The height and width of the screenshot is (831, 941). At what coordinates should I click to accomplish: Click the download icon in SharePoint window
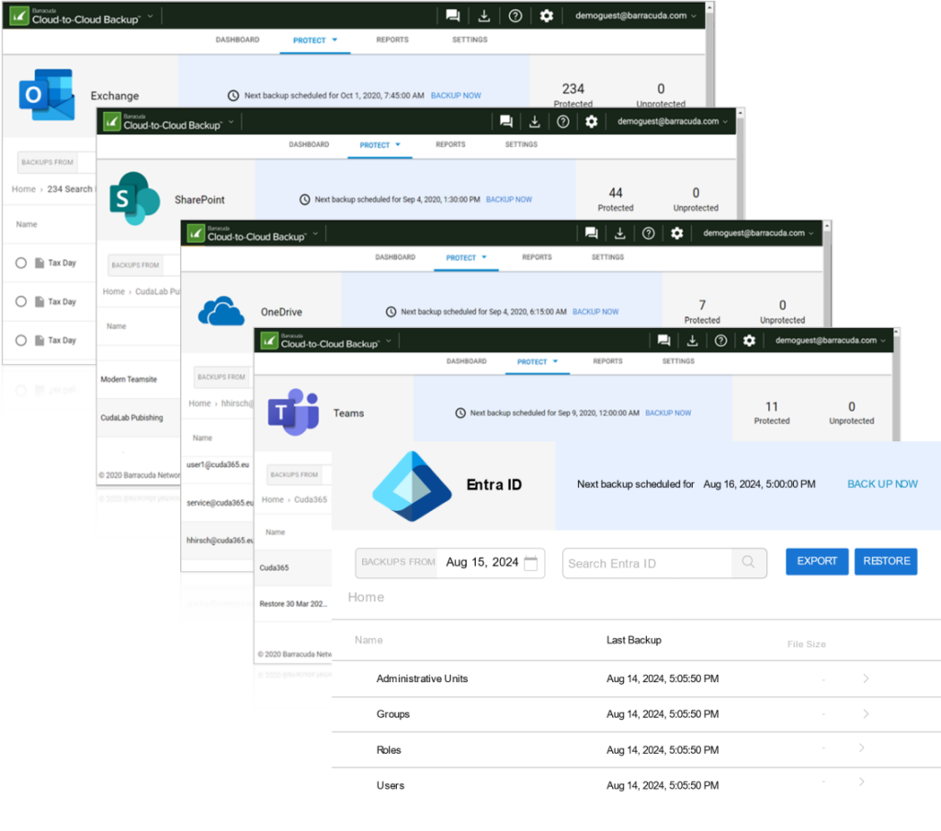534,122
